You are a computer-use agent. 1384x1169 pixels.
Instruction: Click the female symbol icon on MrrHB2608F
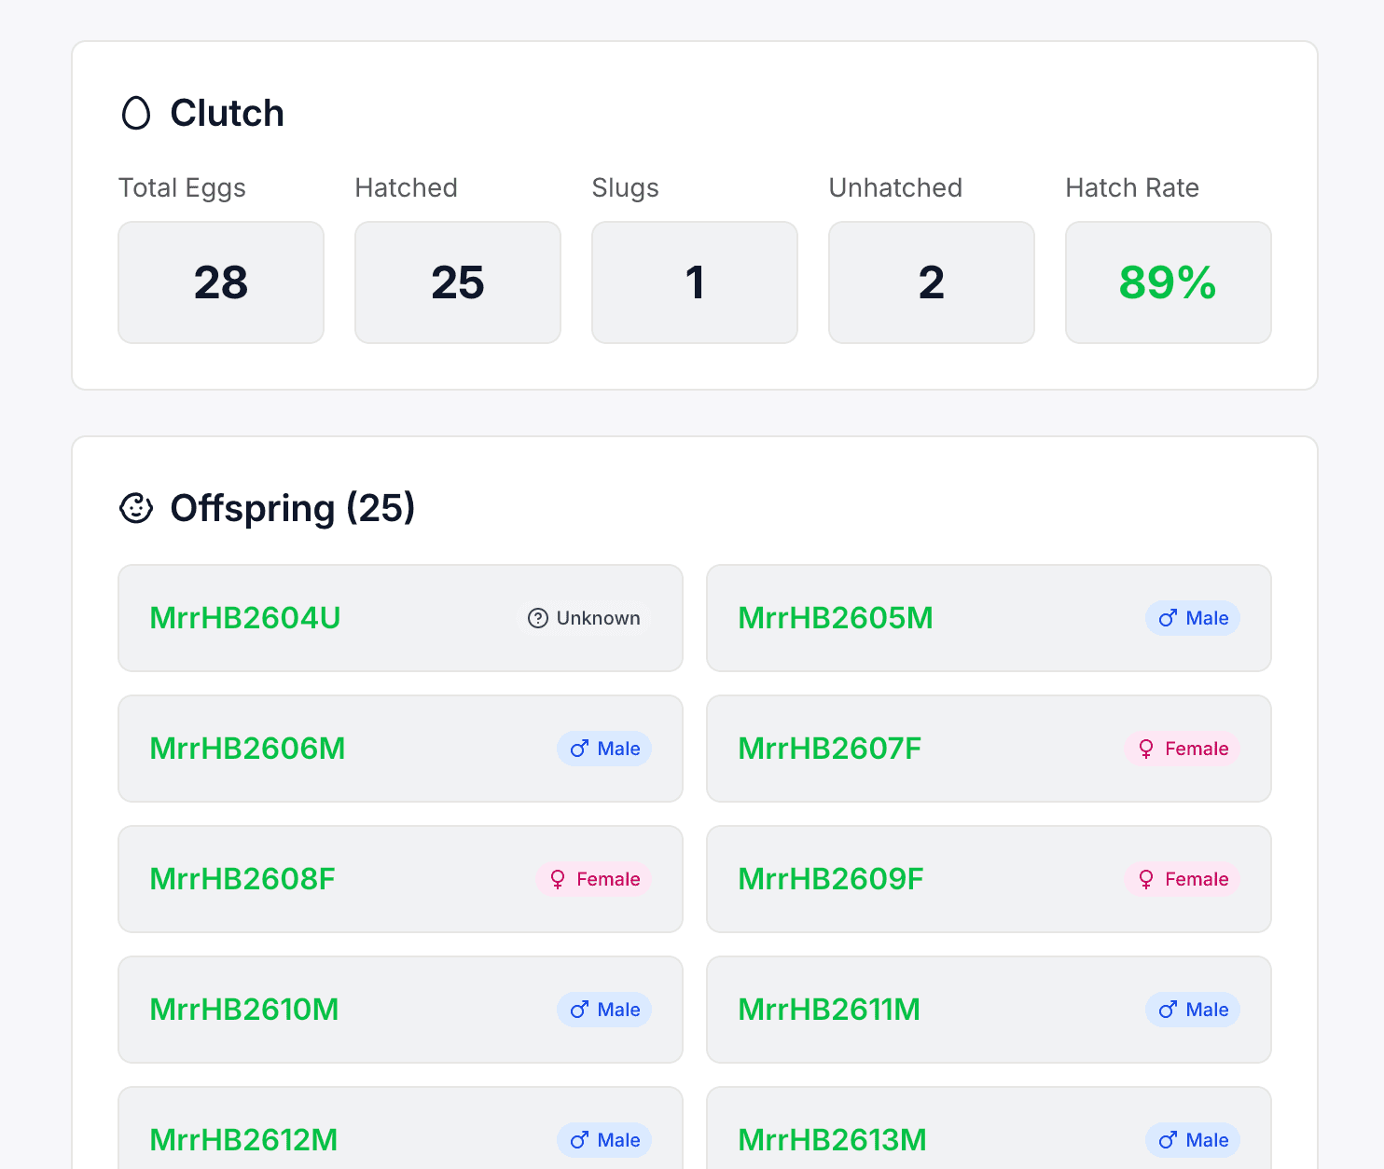point(558,879)
